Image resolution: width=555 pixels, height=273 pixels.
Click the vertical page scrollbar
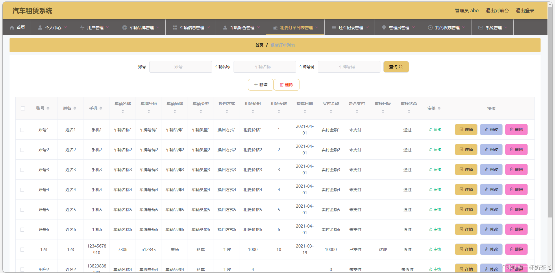point(550,112)
